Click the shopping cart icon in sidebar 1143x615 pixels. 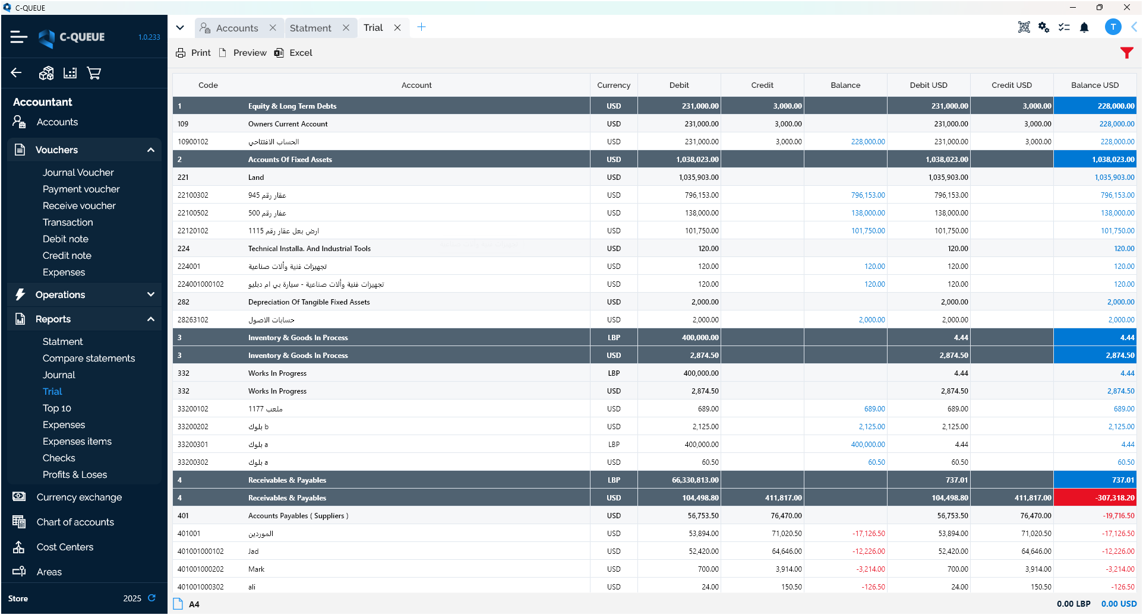[94, 73]
